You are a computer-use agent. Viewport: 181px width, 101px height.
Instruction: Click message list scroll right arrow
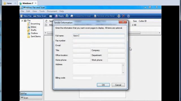[160, 33]
